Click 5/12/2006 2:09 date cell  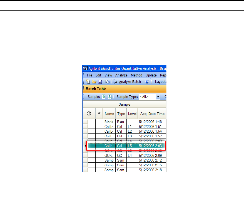pos(152,155)
